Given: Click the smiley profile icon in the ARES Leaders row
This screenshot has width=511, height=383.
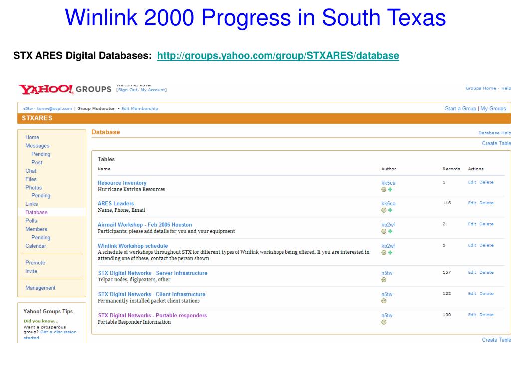Looking at the screenshot, I should (384, 210).
